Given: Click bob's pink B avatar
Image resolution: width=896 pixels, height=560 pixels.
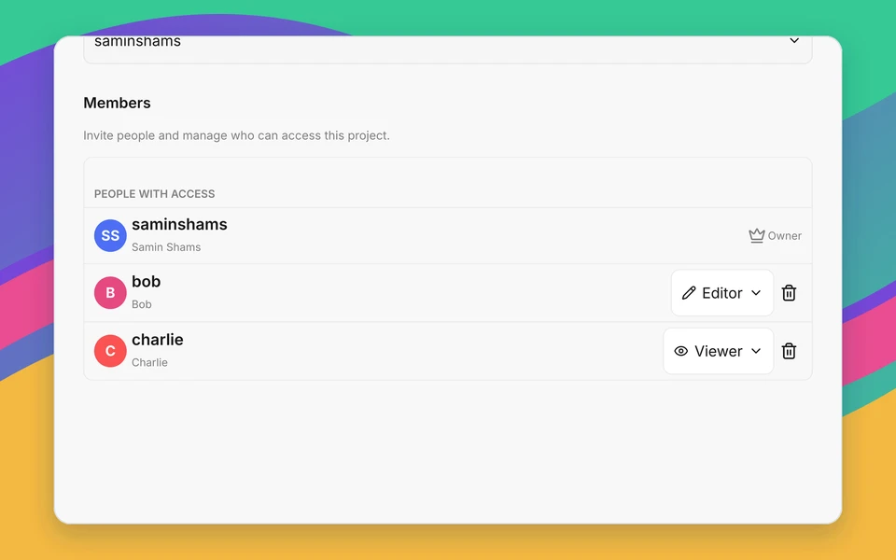Looking at the screenshot, I should (110, 292).
